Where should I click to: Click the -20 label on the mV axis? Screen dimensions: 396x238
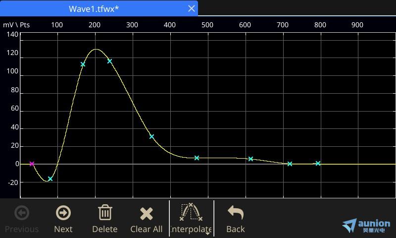(13, 182)
